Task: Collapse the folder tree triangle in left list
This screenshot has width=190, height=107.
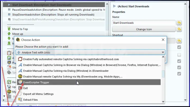Action: (x=4, y=96)
